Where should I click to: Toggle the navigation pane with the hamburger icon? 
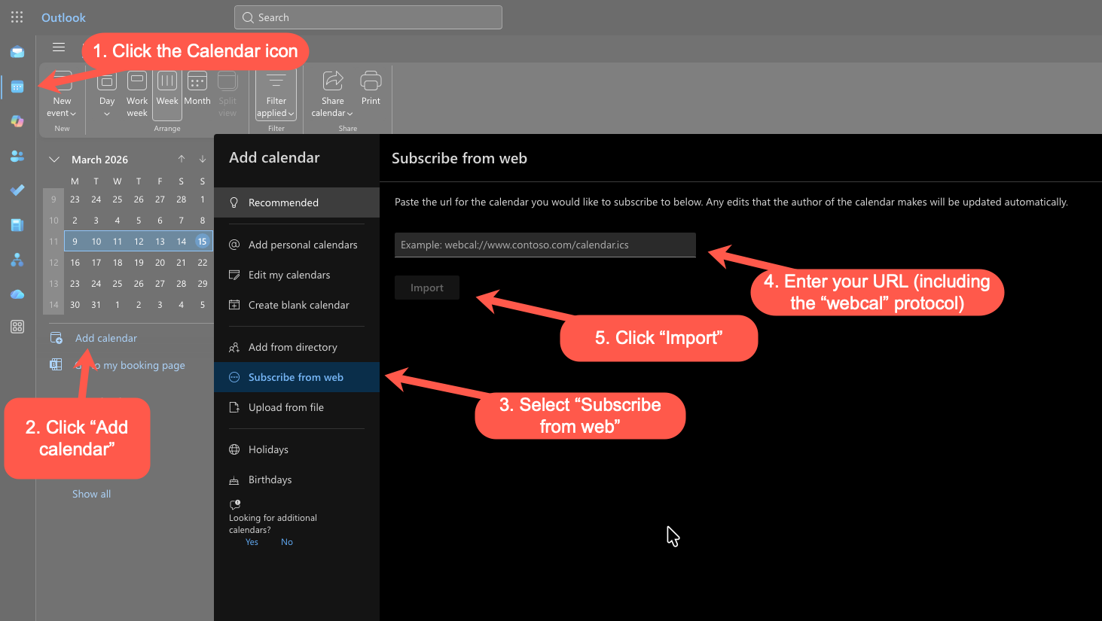(59, 47)
